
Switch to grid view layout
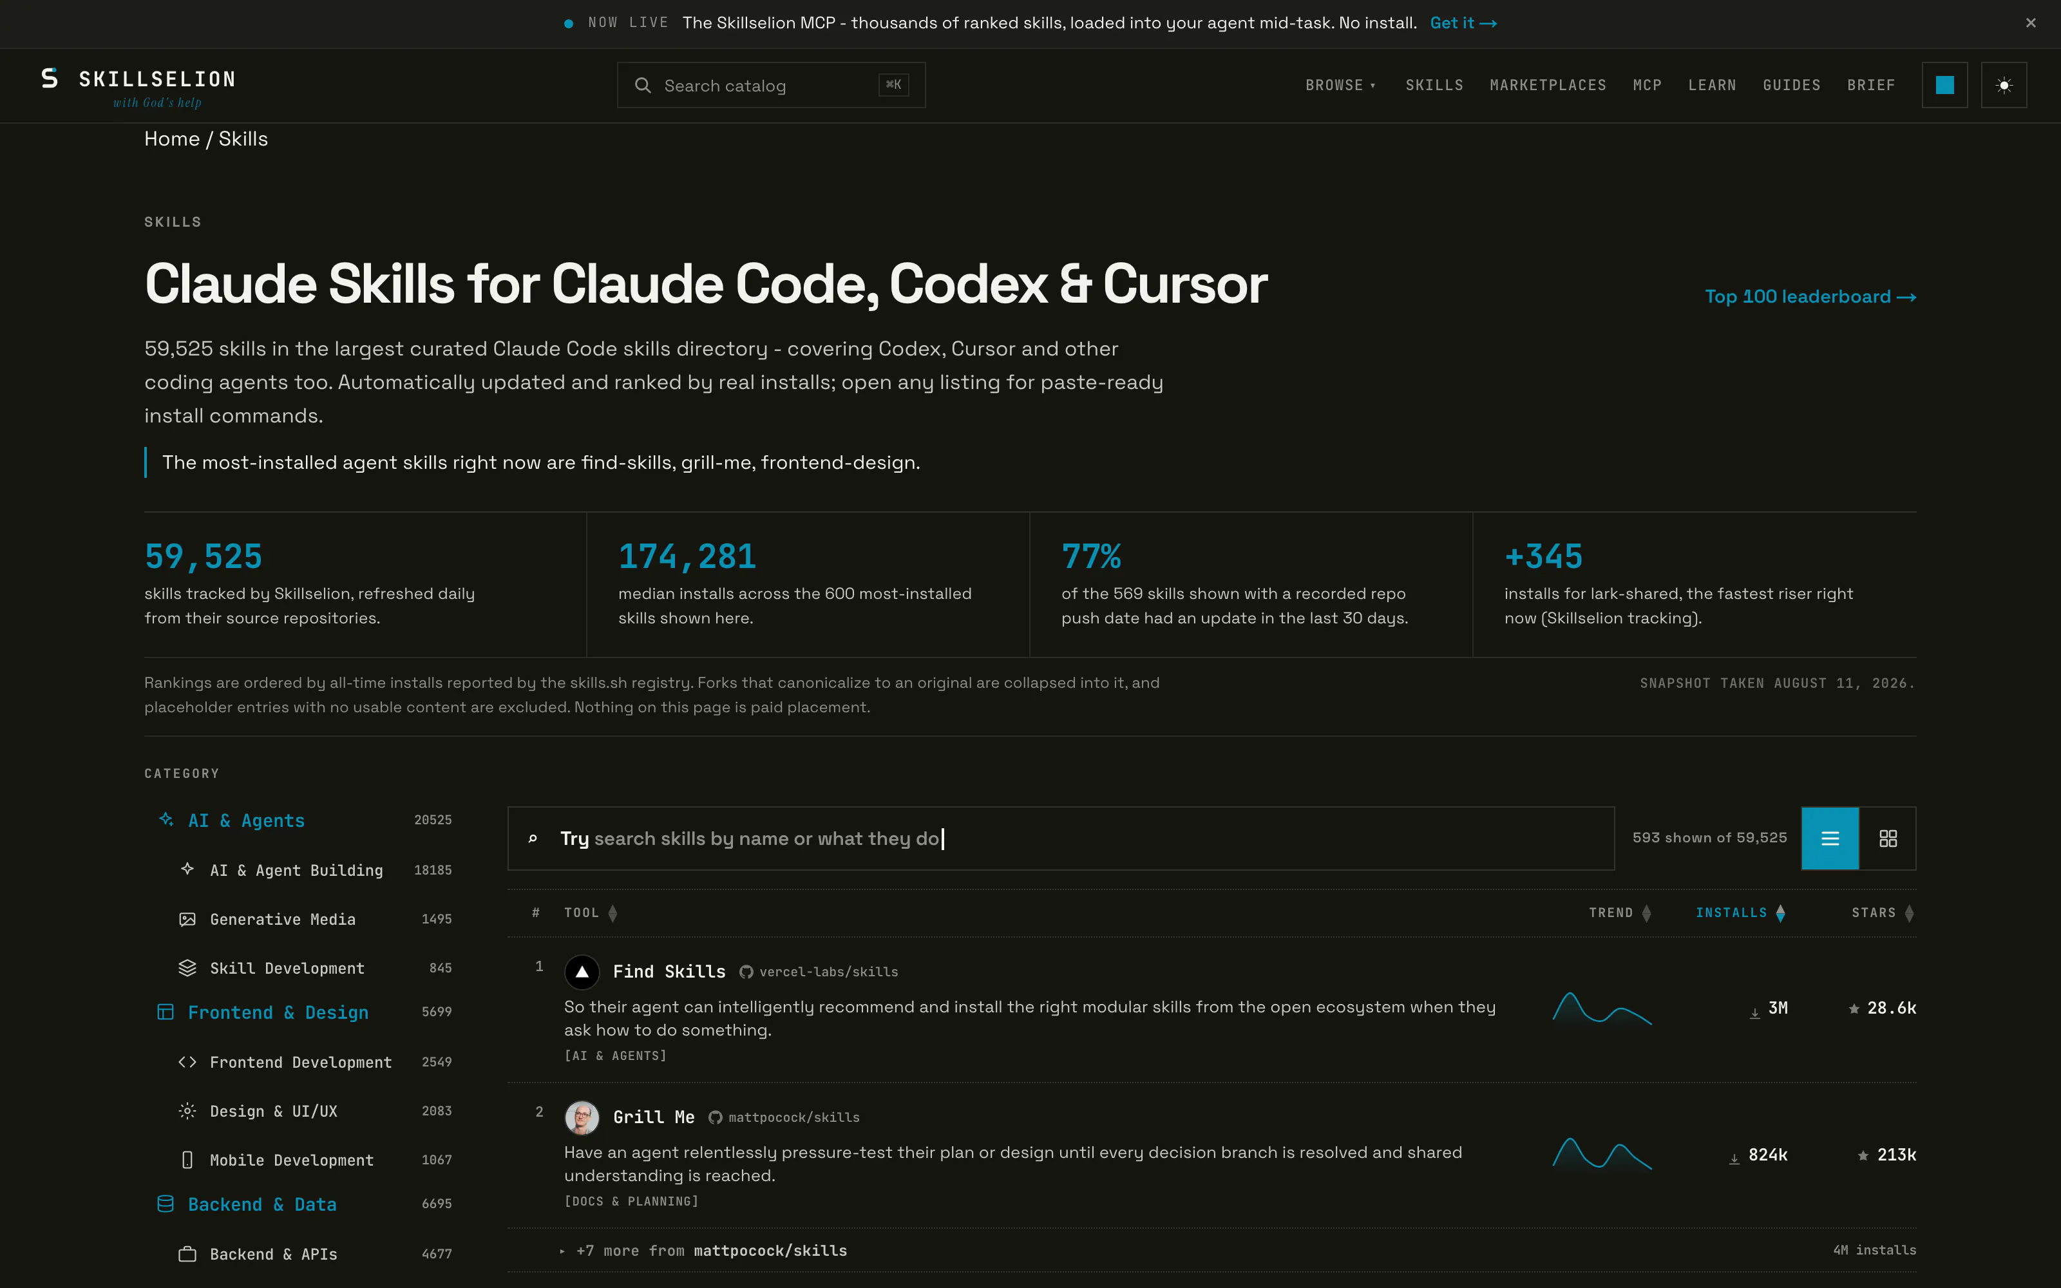tap(1888, 838)
